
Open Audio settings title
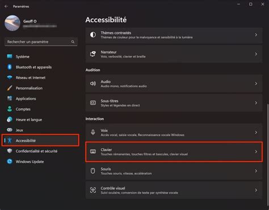(106, 82)
